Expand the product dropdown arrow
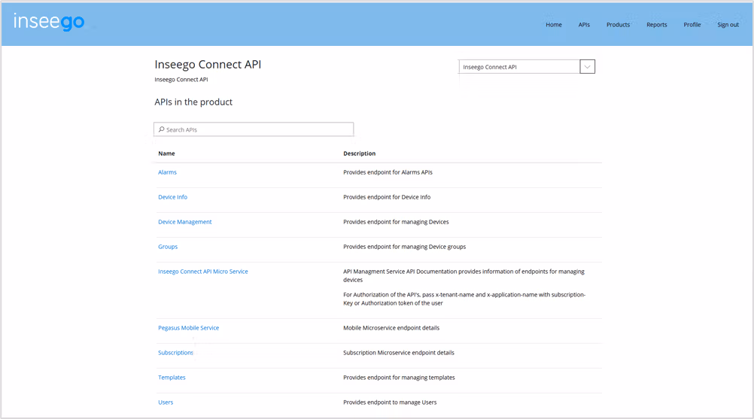The width and height of the screenshot is (754, 419). (587, 67)
